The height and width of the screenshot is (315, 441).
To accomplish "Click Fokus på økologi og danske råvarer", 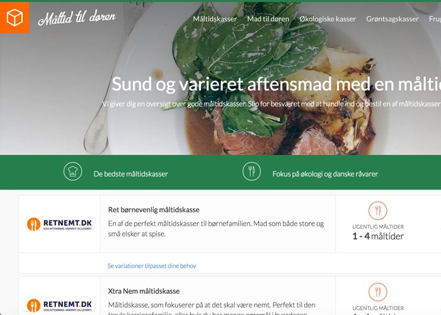I will (x=325, y=174).
